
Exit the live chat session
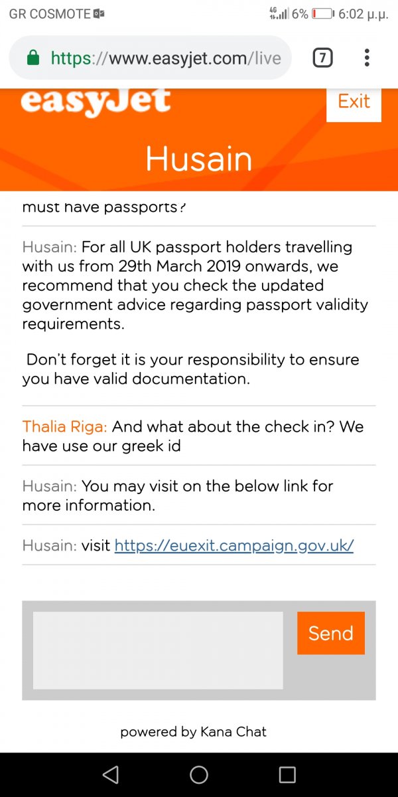[x=354, y=102]
